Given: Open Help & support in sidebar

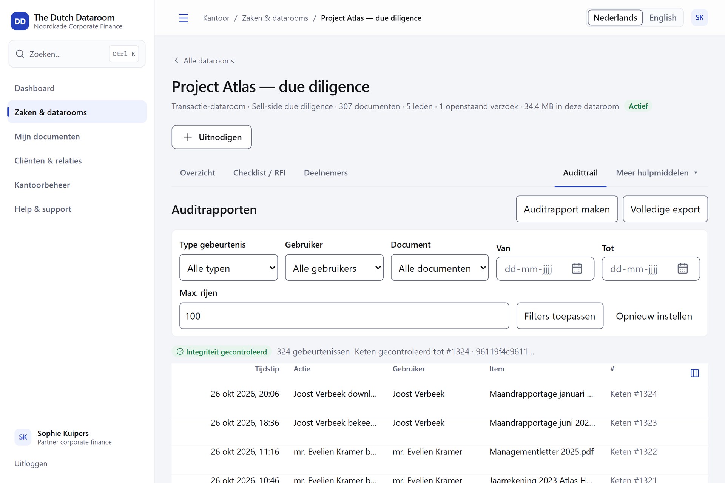Looking at the screenshot, I should point(77,209).
